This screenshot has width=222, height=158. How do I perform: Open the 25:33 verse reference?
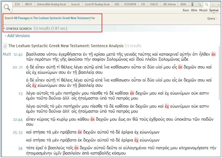pos(18,133)
